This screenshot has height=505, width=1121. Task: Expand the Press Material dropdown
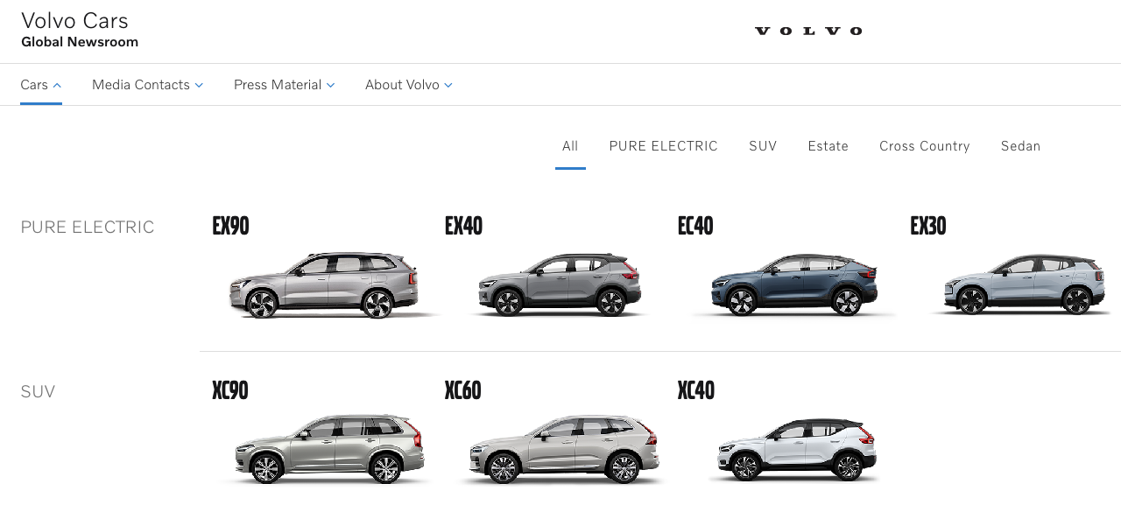tap(285, 85)
